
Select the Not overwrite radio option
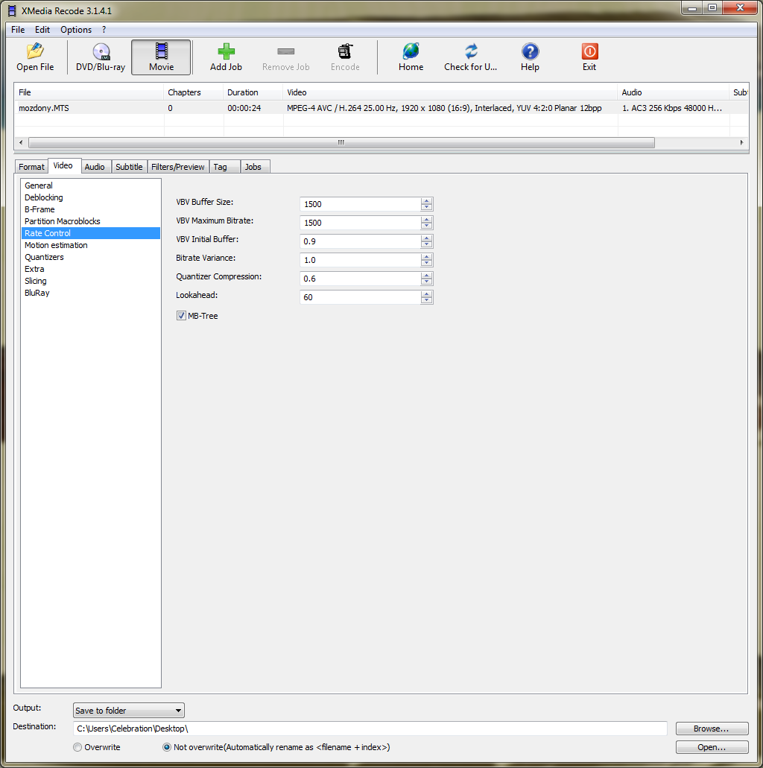(167, 747)
